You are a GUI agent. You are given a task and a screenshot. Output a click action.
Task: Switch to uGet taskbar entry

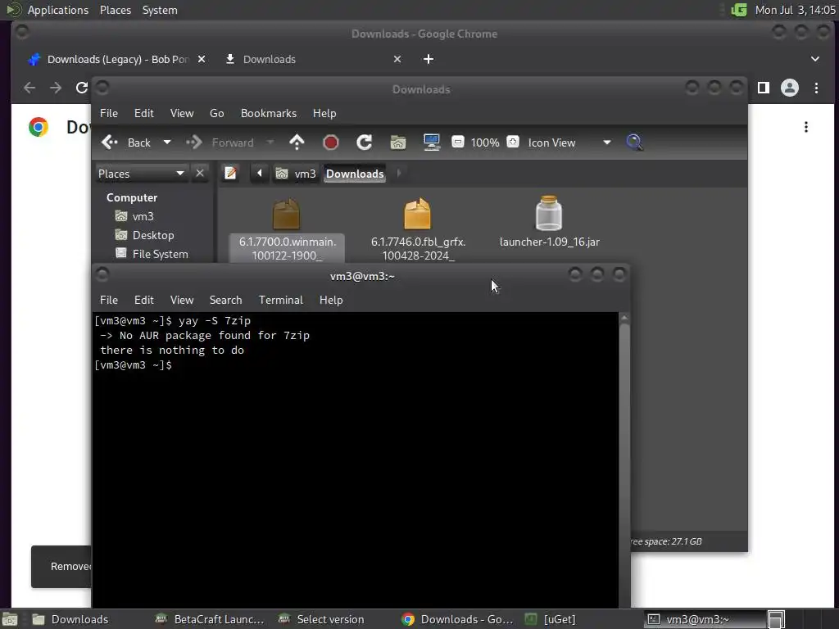tap(581, 619)
